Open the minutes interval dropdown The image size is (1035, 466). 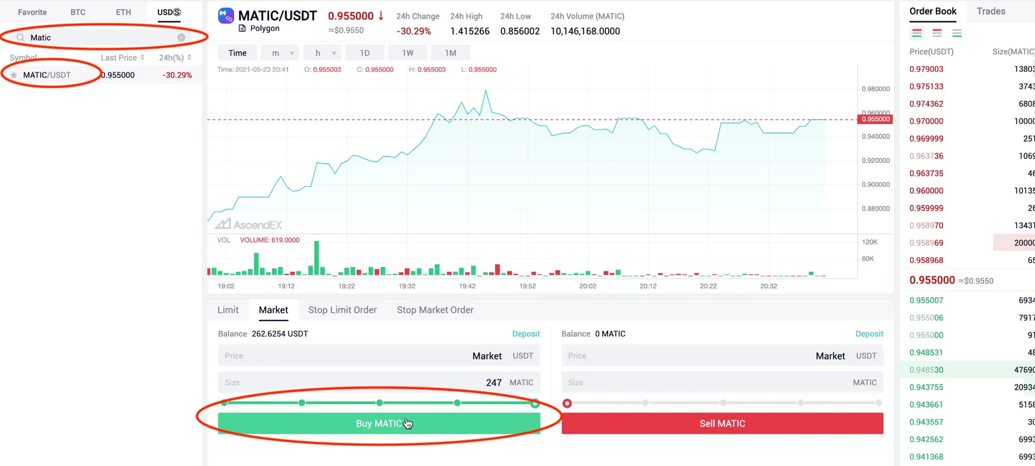[x=283, y=53]
